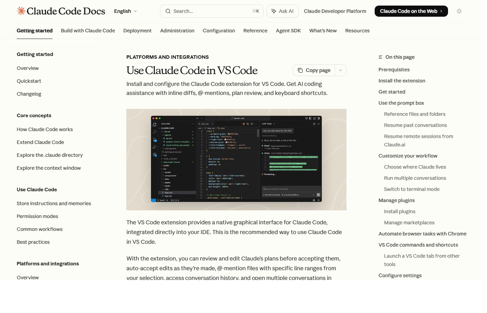Jump to Get started section

(392, 92)
